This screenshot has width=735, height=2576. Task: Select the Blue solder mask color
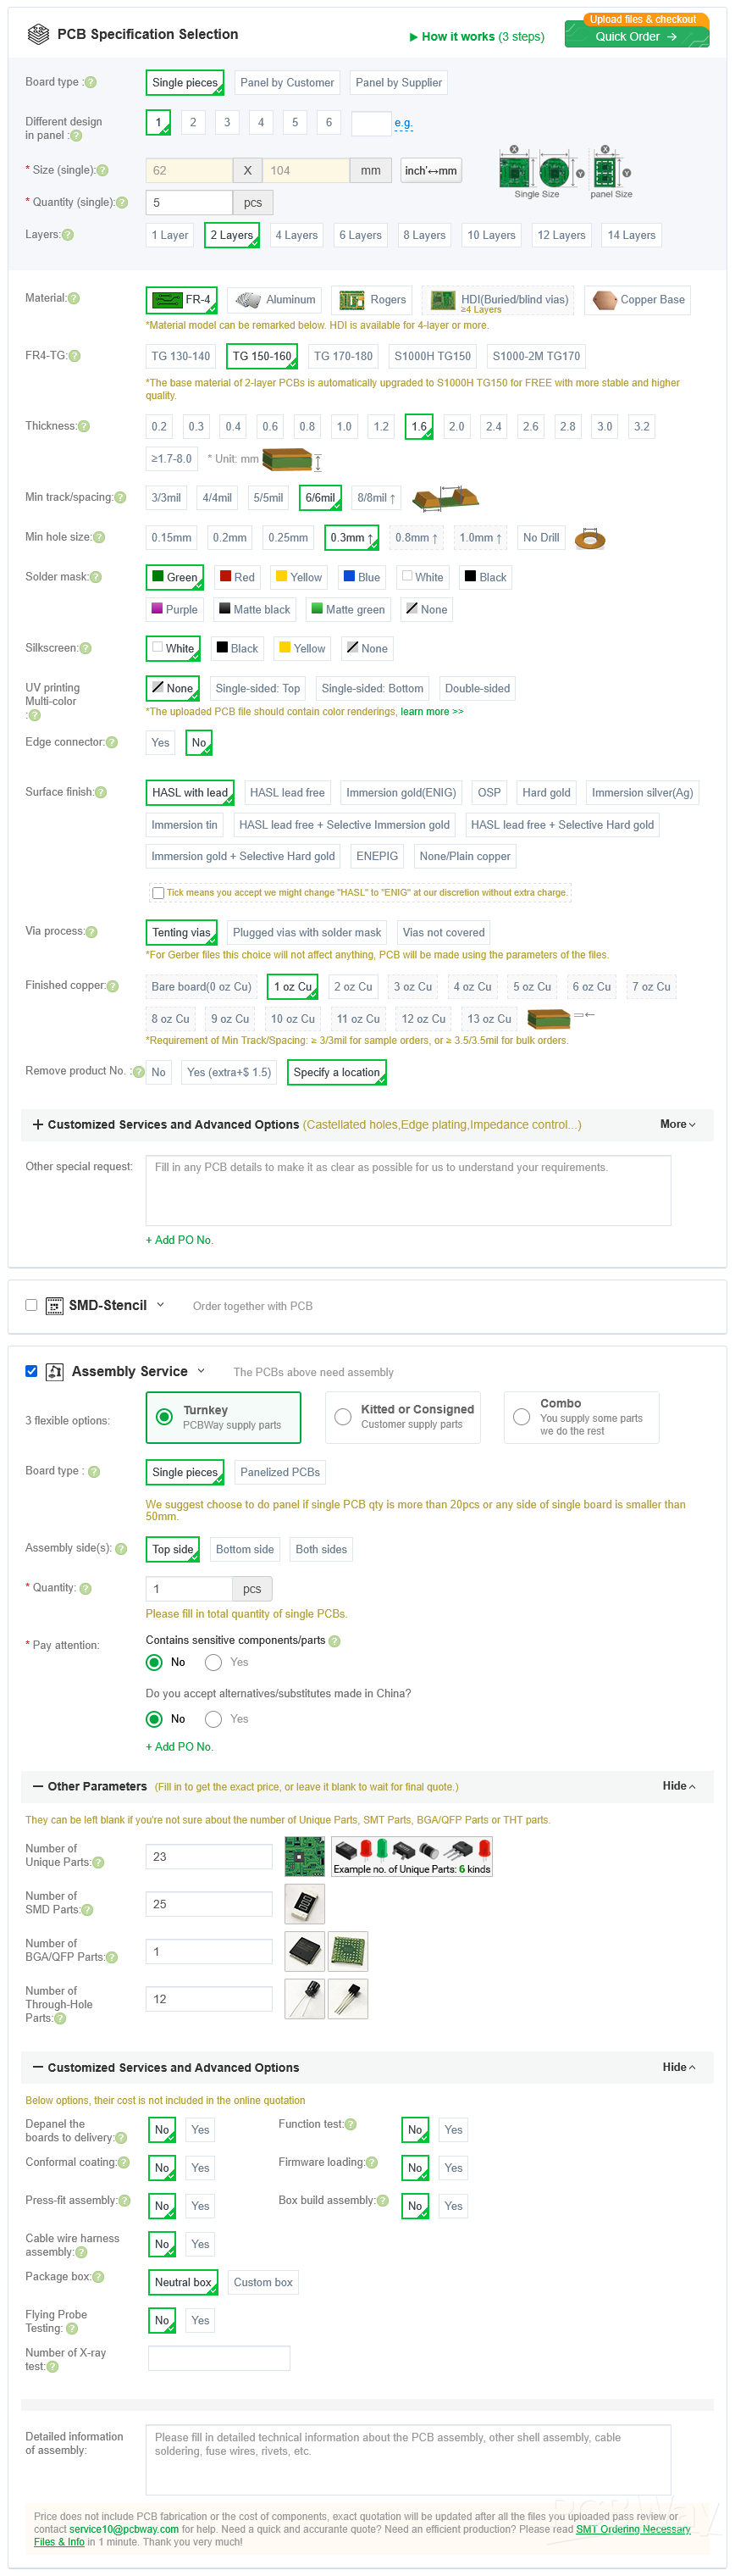361,578
